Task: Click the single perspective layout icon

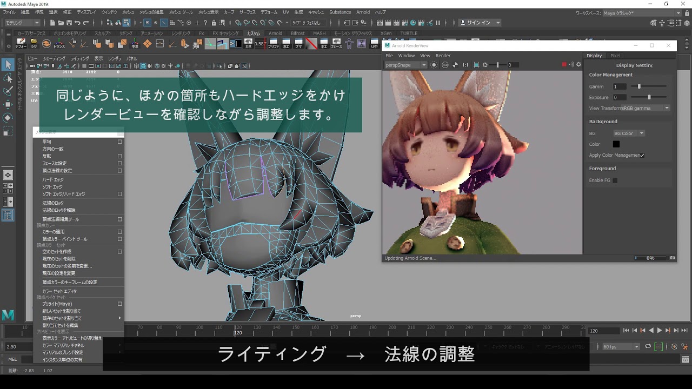Action: click(8, 175)
